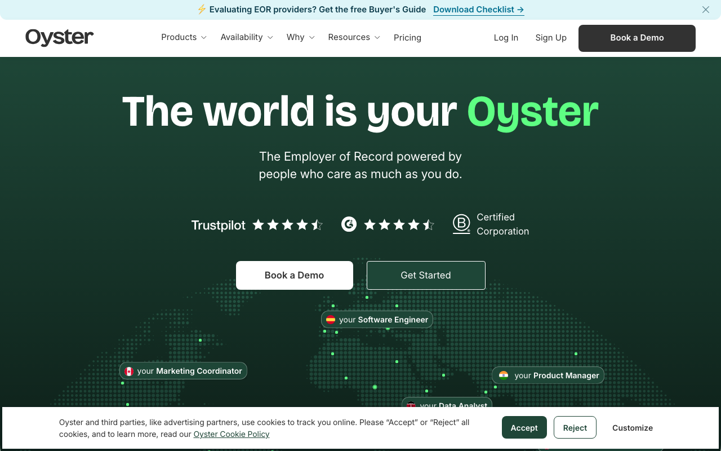Click The Employer of Record subtitle
Image resolution: width=721 pixels, height=451 pixels.
click(x=360, y=165)
